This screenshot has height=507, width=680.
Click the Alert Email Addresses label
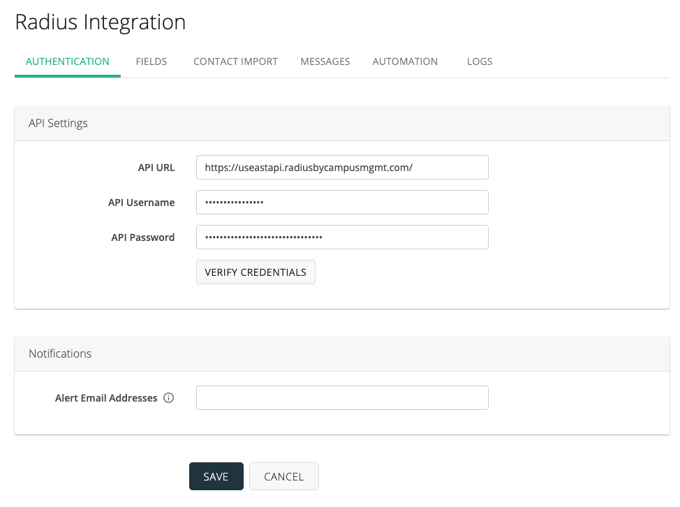click(x=106, y=398)
